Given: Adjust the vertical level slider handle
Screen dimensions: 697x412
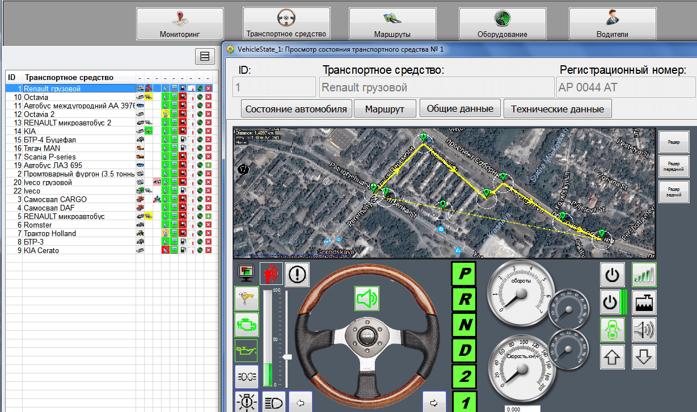Looking at the screenshot, I should (288, 356).
